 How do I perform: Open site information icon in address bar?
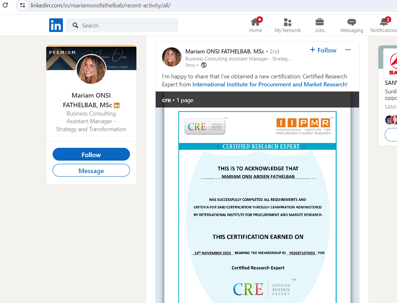pos(22,5)
